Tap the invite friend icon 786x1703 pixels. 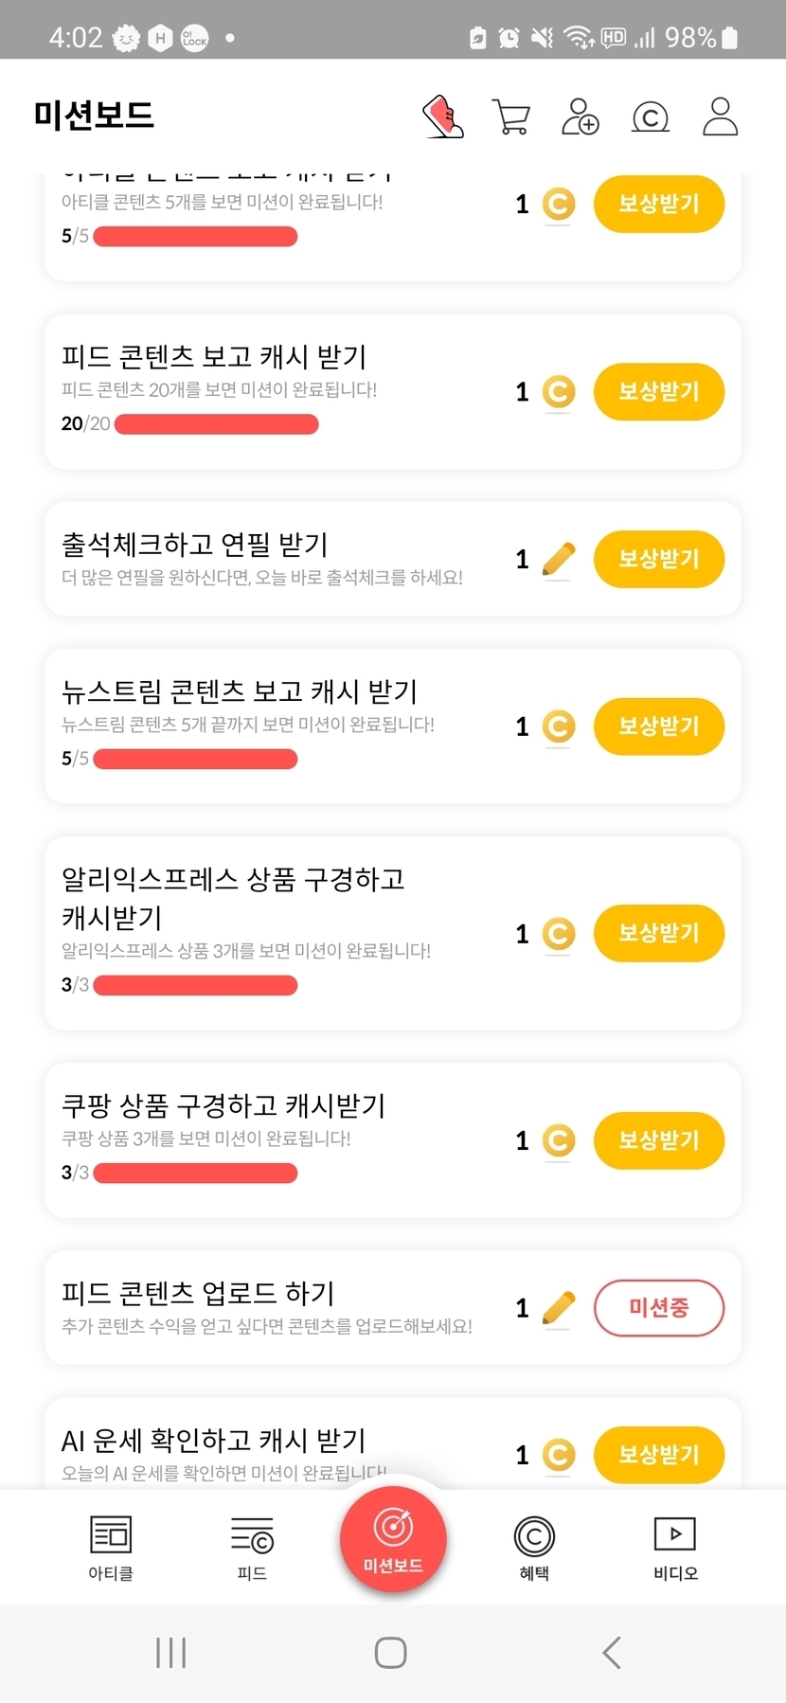580,117
